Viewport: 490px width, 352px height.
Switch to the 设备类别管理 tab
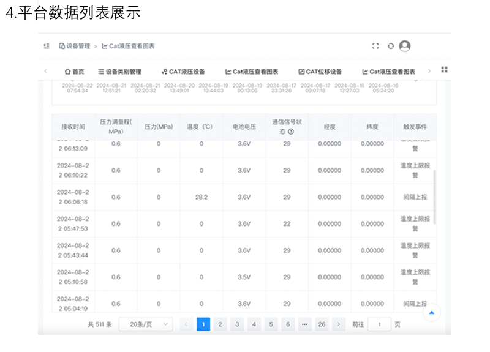pyautogui.click(x=119, y=72)
